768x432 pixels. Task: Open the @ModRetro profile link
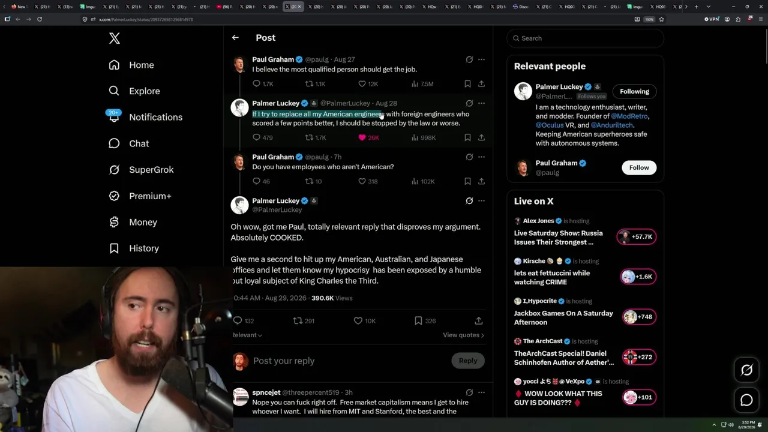coord(629,116)
